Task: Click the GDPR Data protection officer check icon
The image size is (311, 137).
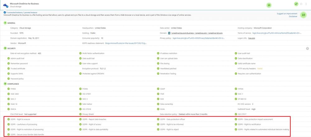Action: pos(158,119)
